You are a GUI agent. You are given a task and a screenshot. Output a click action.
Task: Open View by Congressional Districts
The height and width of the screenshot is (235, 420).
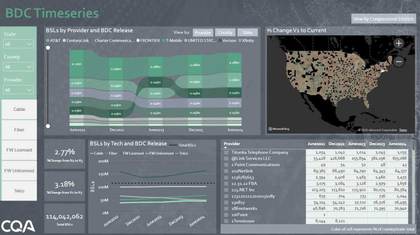383,19
